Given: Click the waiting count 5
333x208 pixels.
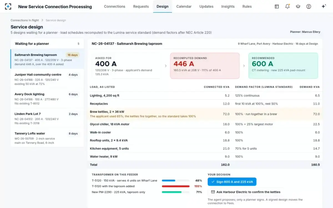Looking at the screenshot, I should (78, 44).
